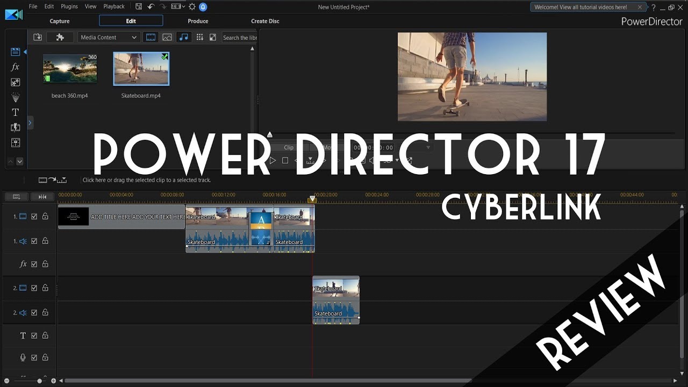Zoom in timeline with plus icon
This screenshot has height=387, width=688.
pyautogui.click(x=53, y=381)
